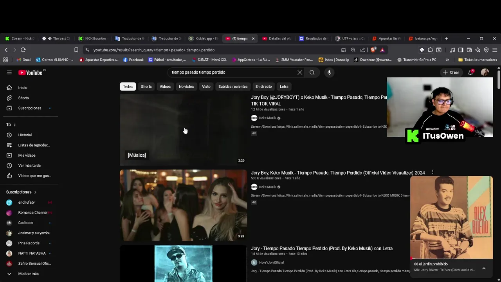The width and height of the screenshot is (501, 282).
Task: Open the Brave Shields lion icon
Action: point(373,50)
